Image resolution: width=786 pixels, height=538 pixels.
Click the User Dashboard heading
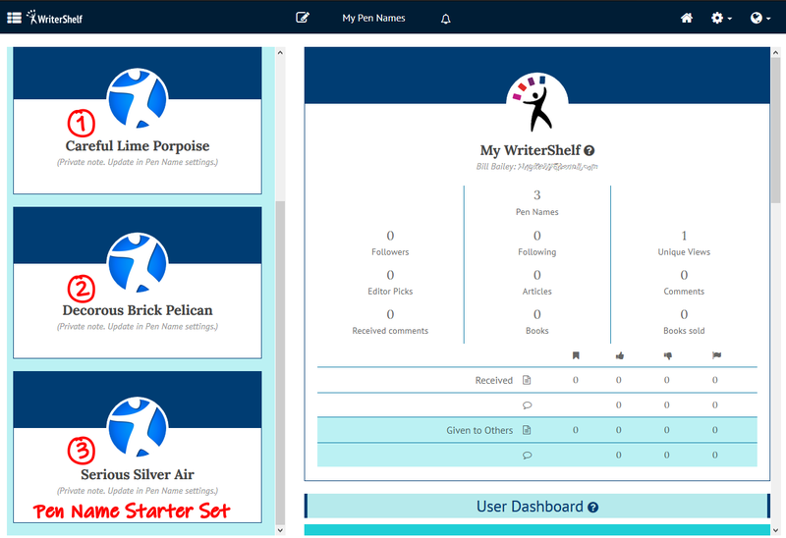pos(530,507)
